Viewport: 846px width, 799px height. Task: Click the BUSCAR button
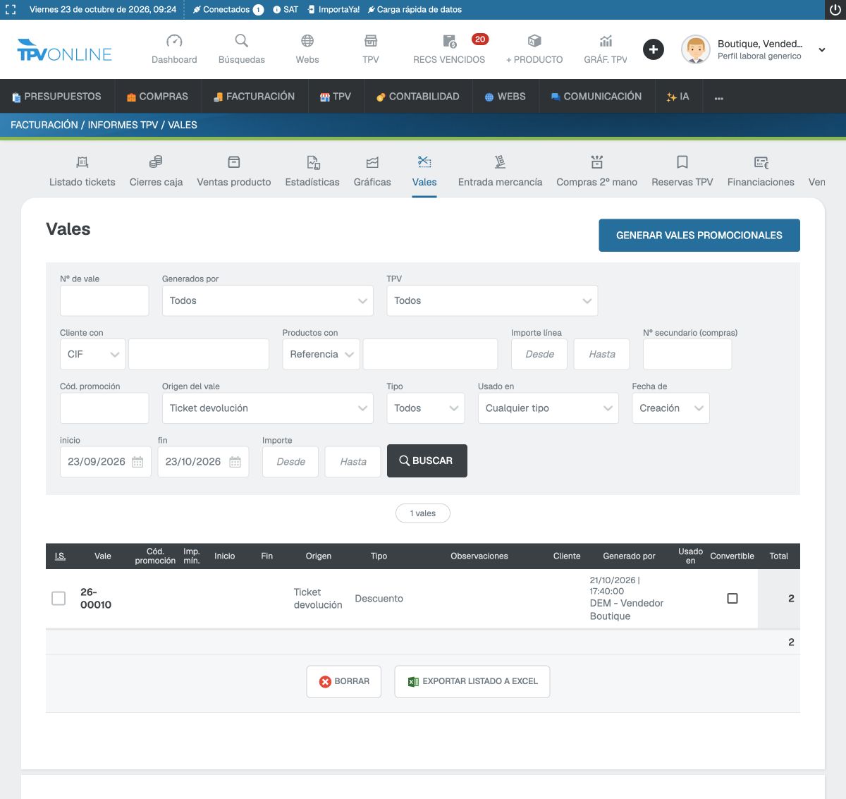click(427, 461)
